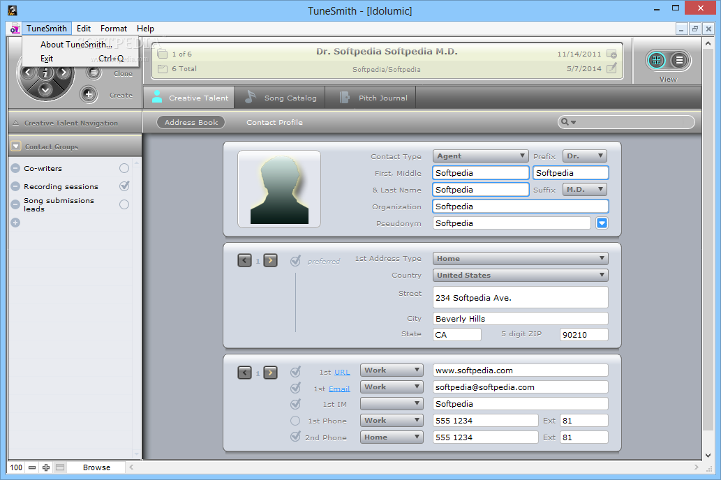This screenshot has height=480, width=721.
Task: Go to the next record using the right arrow dial button
Action: [x=64, y=72]
